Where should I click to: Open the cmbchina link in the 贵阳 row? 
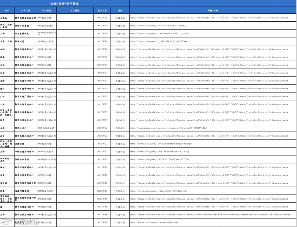tap(209, 89)
